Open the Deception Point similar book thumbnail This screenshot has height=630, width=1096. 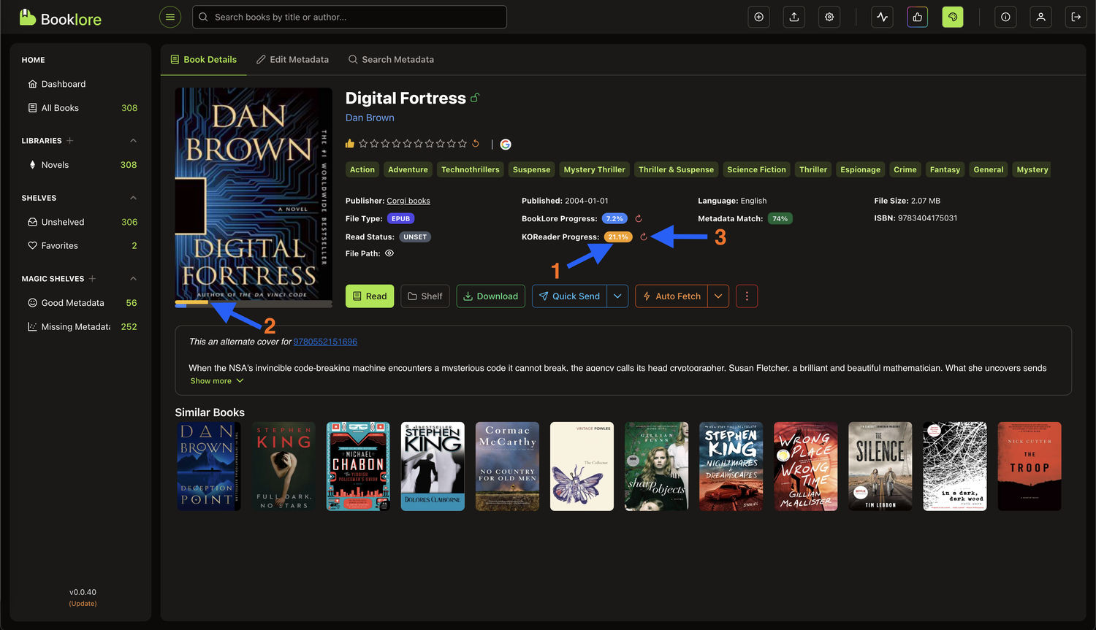(x=208, y=466)
